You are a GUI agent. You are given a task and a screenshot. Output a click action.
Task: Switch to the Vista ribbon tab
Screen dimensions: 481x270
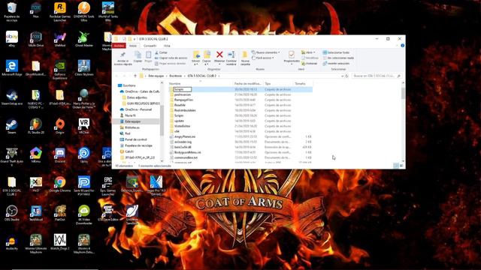[x=167, y=46]
